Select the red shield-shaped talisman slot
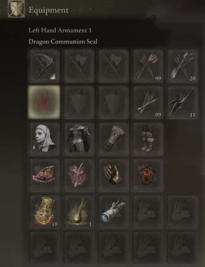This screenshot has width=205, height=267. coord(147,175)
